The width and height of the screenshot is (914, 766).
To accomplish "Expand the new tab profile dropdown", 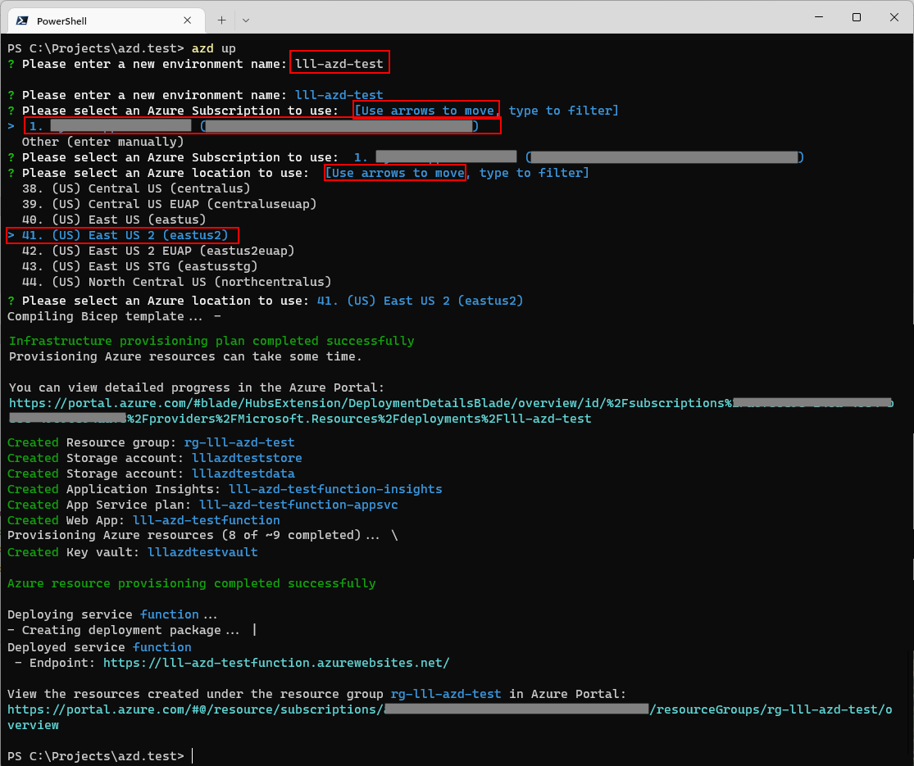I will (x=246, y=20).
